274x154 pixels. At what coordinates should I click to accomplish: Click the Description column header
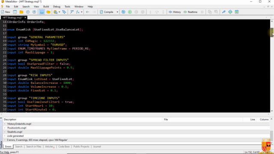[x=83, y=119]
